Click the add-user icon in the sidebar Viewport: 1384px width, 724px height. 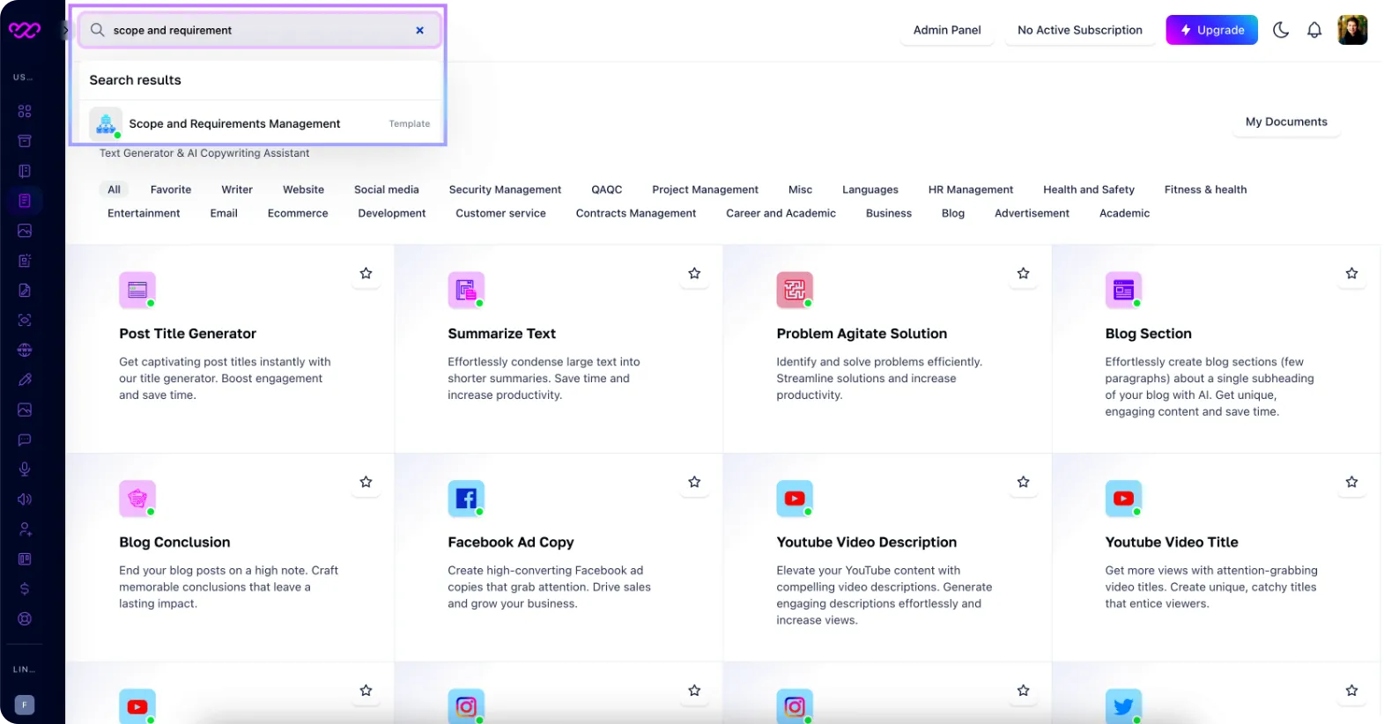(25, 529)
